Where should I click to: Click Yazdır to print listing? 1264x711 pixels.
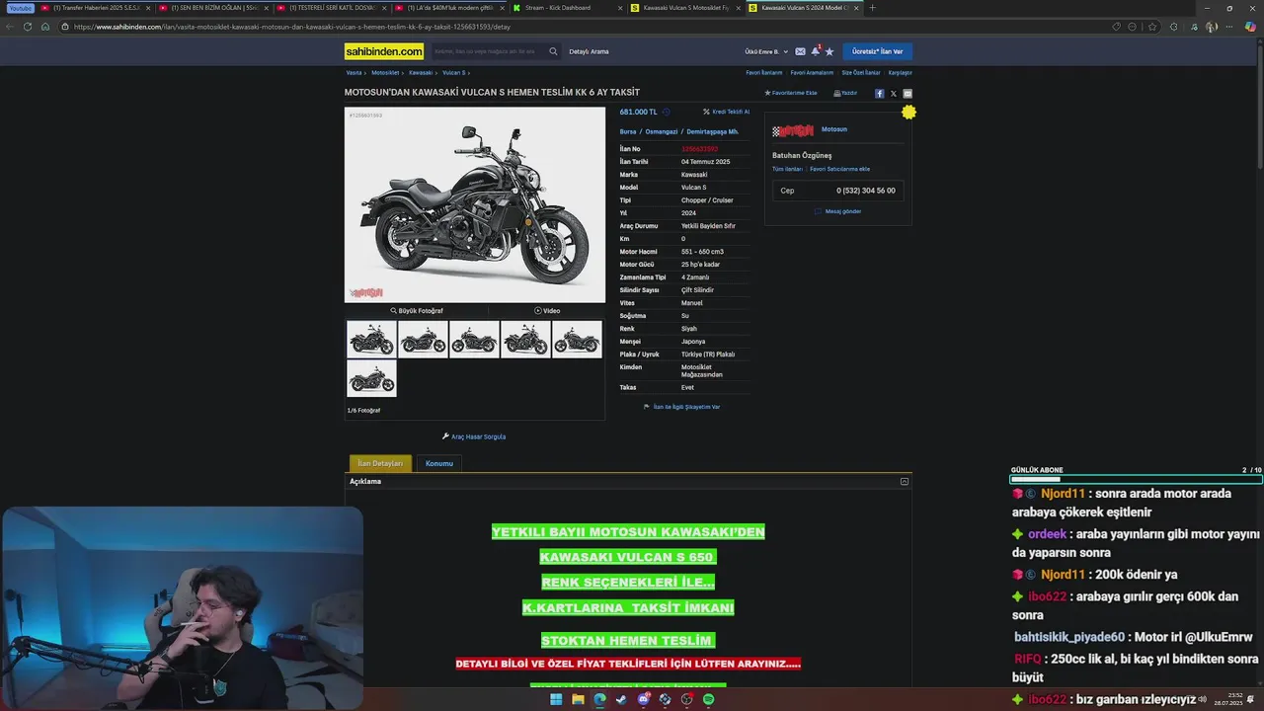coord(845,93)
